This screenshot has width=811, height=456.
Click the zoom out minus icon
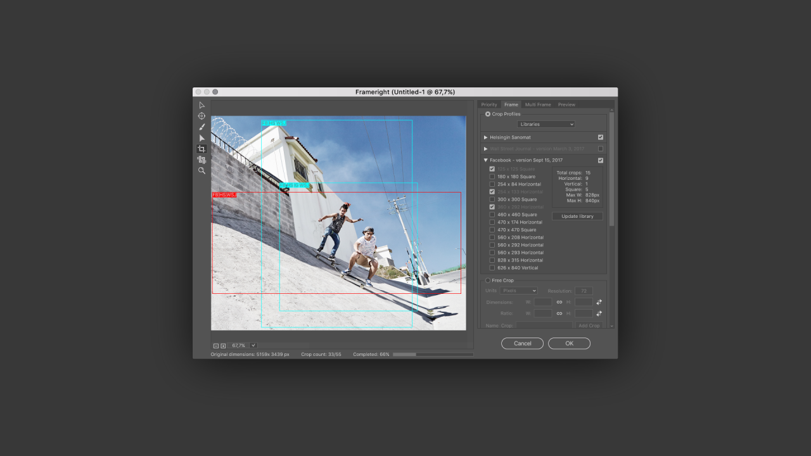click(216, 346)
